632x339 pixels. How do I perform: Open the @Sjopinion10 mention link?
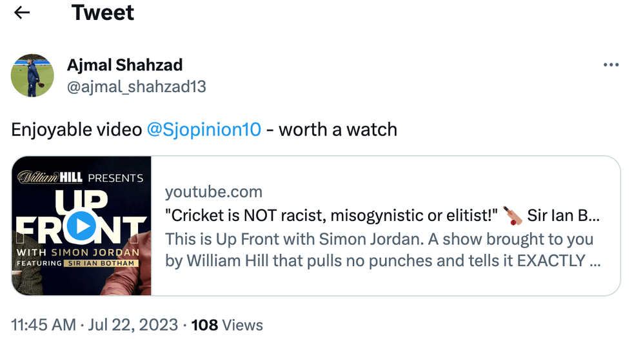click(x=204, y=130)
